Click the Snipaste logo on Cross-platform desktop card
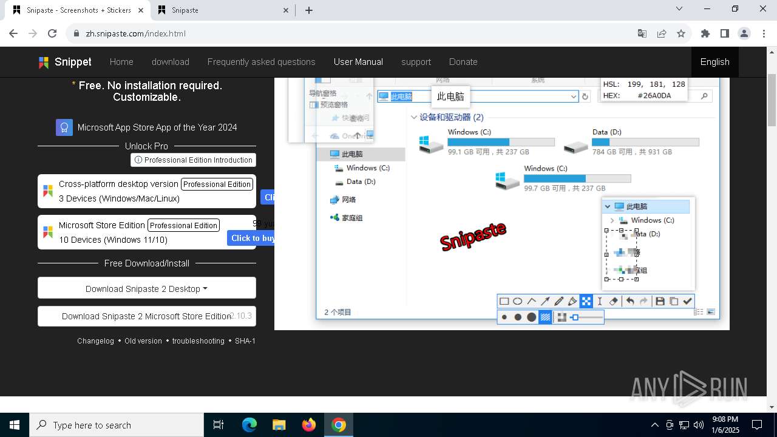 click(x=48, y=191)
